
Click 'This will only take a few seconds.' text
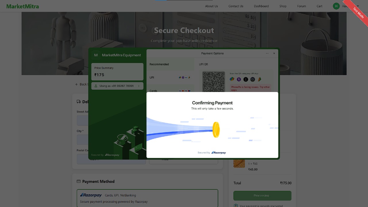pyautogui.click(x=212, y=109)
